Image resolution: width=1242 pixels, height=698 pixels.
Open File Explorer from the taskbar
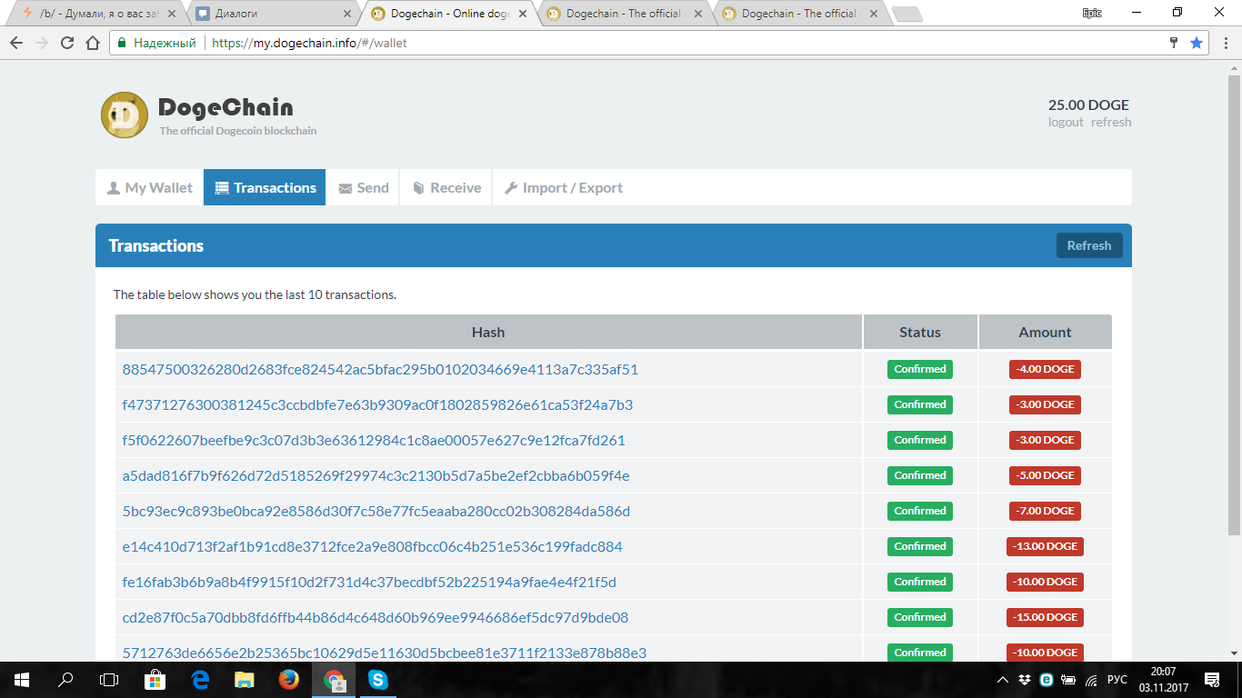[x=245, y=679]
